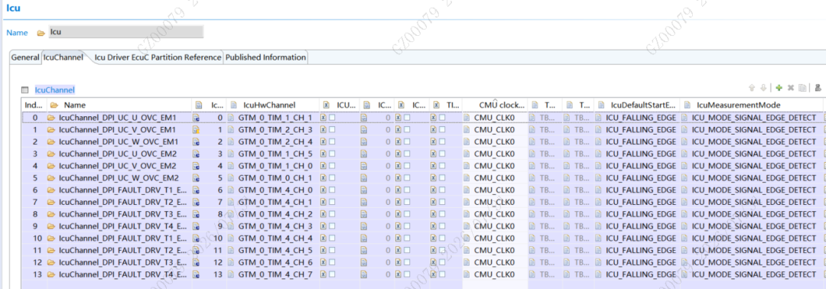Click the CMU clock... column header

495,105
